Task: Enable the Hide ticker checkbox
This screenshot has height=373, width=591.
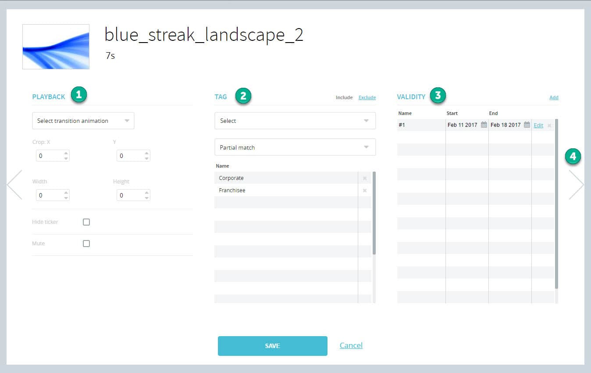Action: (x=86, y=222)
